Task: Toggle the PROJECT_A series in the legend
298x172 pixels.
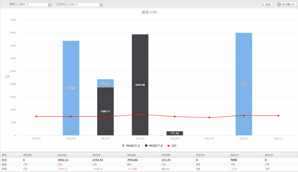Action: (x=131, y=145)
